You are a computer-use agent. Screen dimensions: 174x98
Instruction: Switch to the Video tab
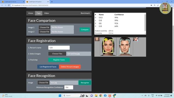tap(46, 13)
